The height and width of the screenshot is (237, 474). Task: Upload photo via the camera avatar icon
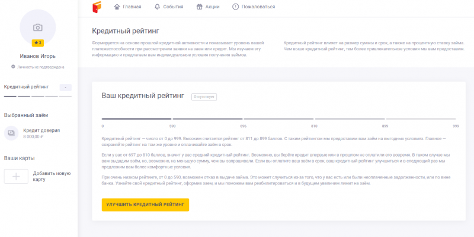pos(37,27)
